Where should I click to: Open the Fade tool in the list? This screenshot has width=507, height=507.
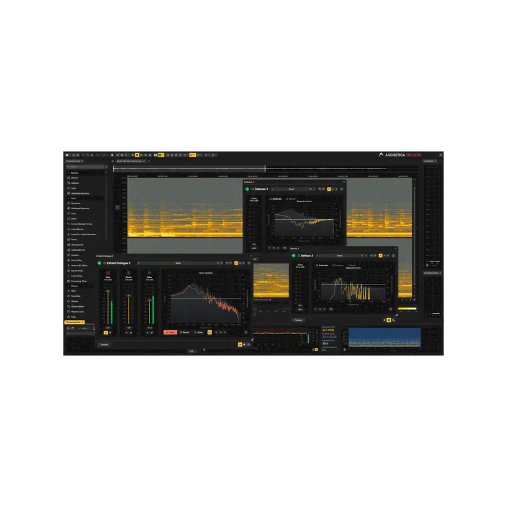click(73, 317)
